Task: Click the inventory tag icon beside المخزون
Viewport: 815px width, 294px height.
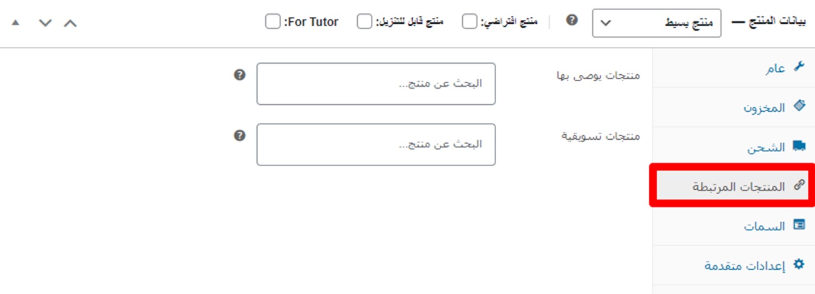Action: 799,106
